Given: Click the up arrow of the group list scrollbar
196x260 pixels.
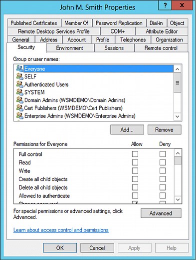Looking at the screenshot, I should [178, 69].
